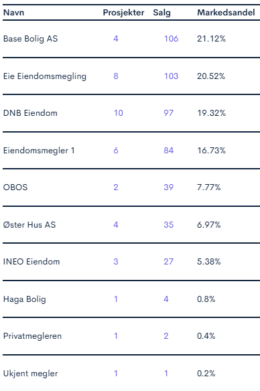The width and height of the screenshot is (260, 391).
Task: Sort by Salg column header
Action: point(161,13)
